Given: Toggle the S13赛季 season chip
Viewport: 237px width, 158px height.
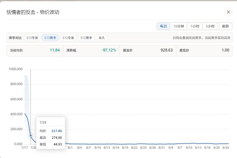Looking at the screenshot, I should click(x=50, y=38).
